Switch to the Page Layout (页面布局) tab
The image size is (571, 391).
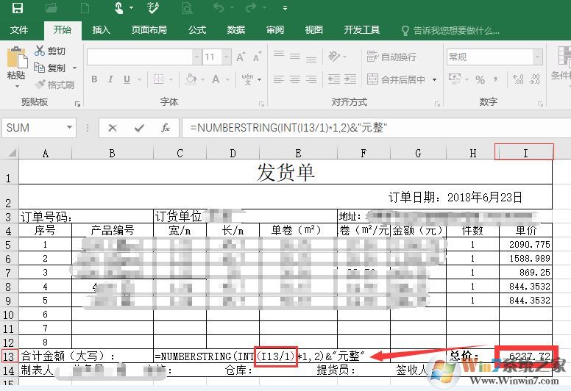click(x=149, y=30)
